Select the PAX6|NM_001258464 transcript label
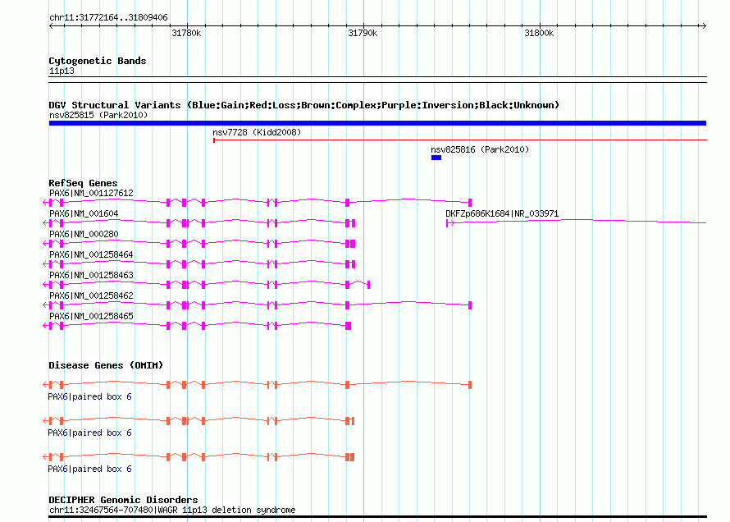 pos(91,254)
